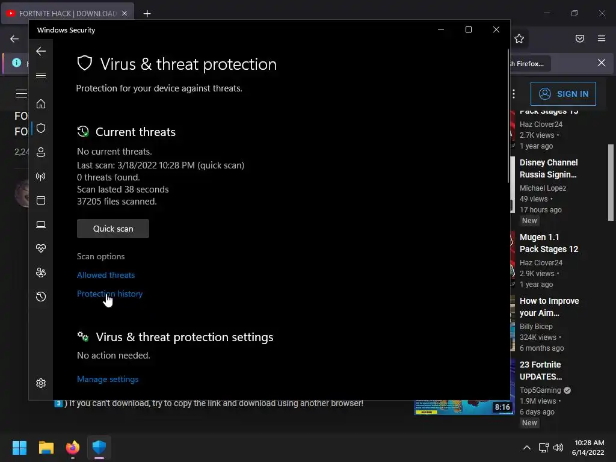Select Virus & threat protection shield sidebar icon

[x=41, y=129]
